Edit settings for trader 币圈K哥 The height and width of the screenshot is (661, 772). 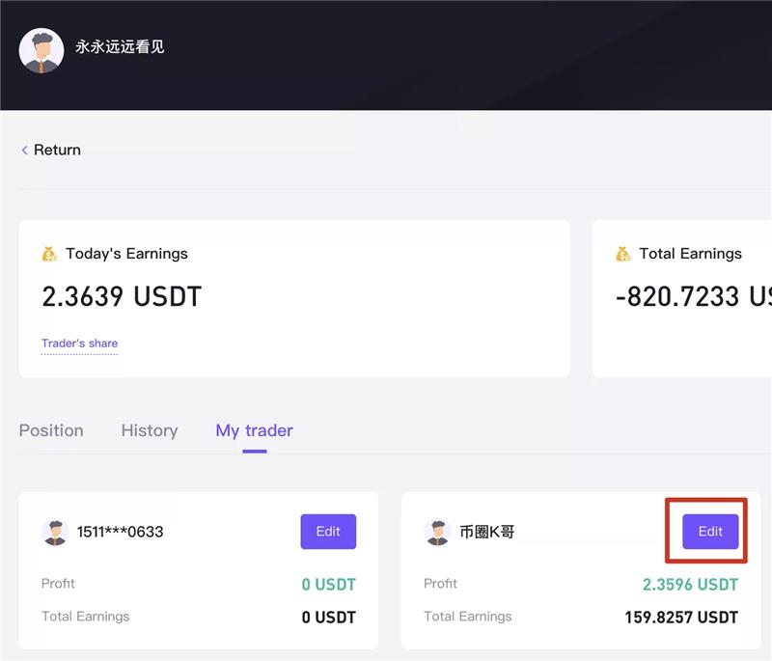click(x=710, y=532)
